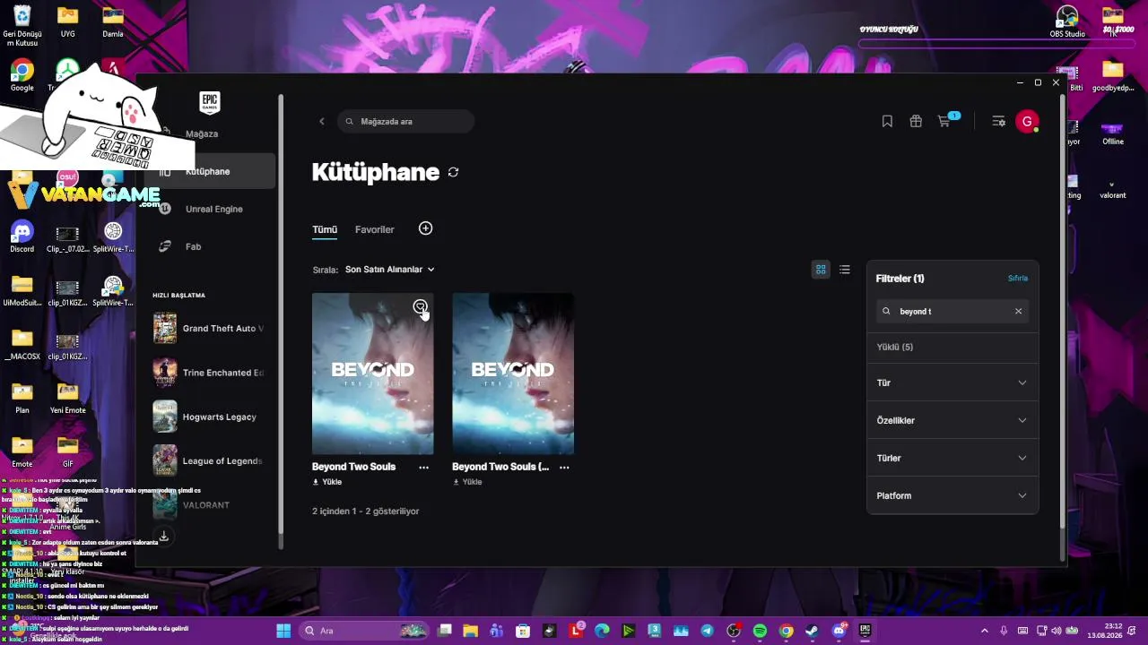1148x645 pixels.
Task: Open the settings list icon beside avatar
Action: [x=998, y=121]
